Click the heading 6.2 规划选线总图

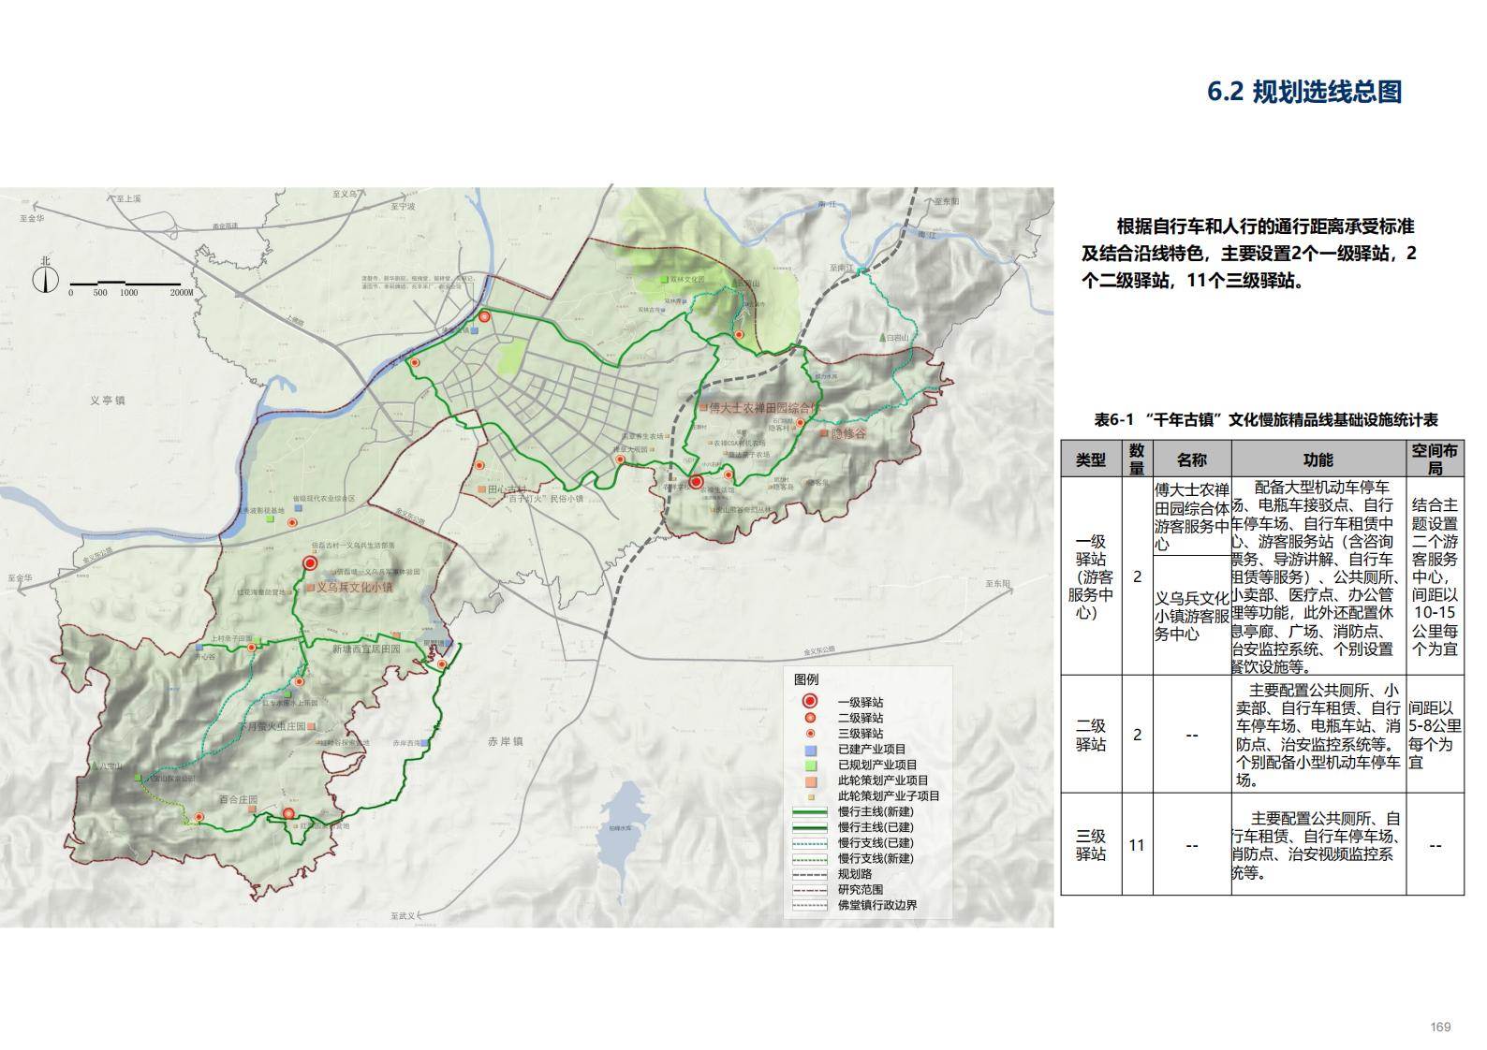(1304, 92)
